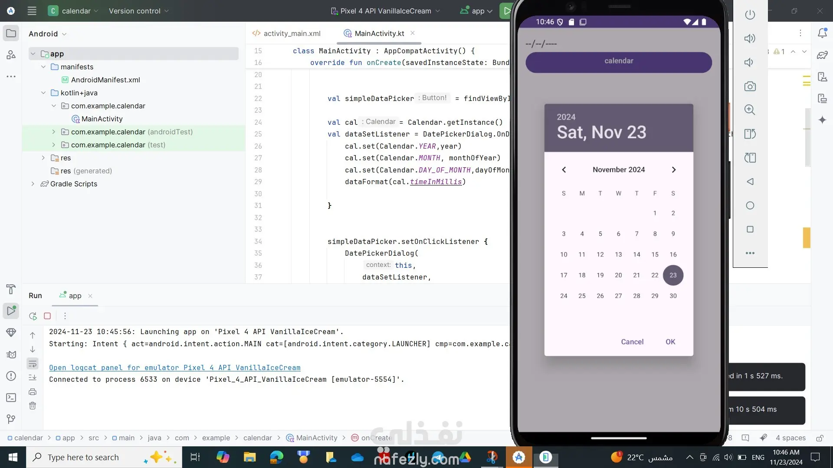
Task: Click the stop app red square icon
Action: click(47, 316)
